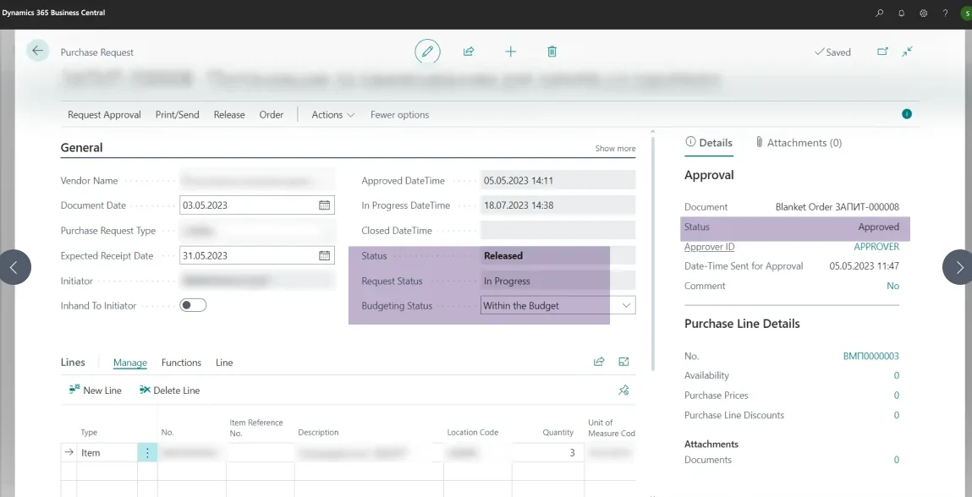The height and width of the screenshot is (497, 972).
Task: Open the notifications bell
Action: coord(902,14)
